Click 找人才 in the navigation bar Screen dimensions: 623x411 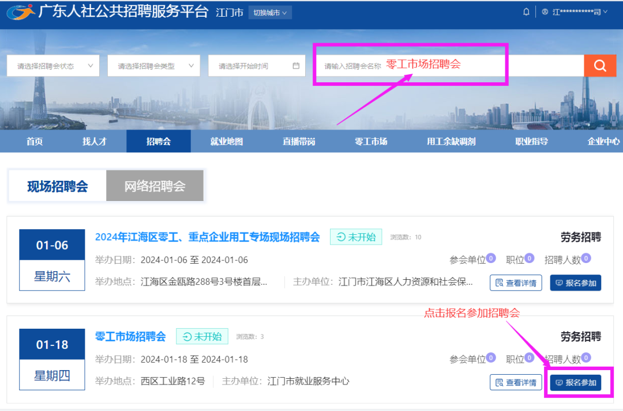[94, 142]
